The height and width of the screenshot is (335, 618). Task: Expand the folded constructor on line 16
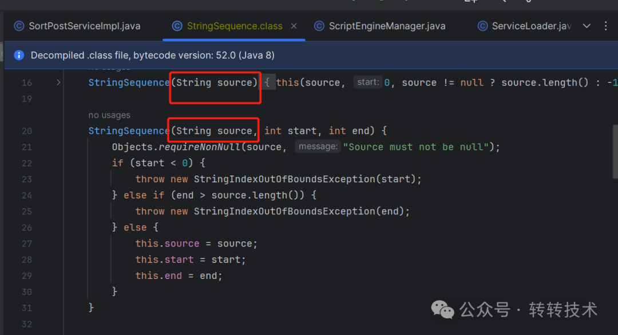(58, 82)
